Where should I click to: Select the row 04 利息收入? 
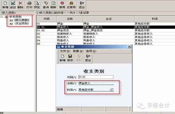pos(106,40)
